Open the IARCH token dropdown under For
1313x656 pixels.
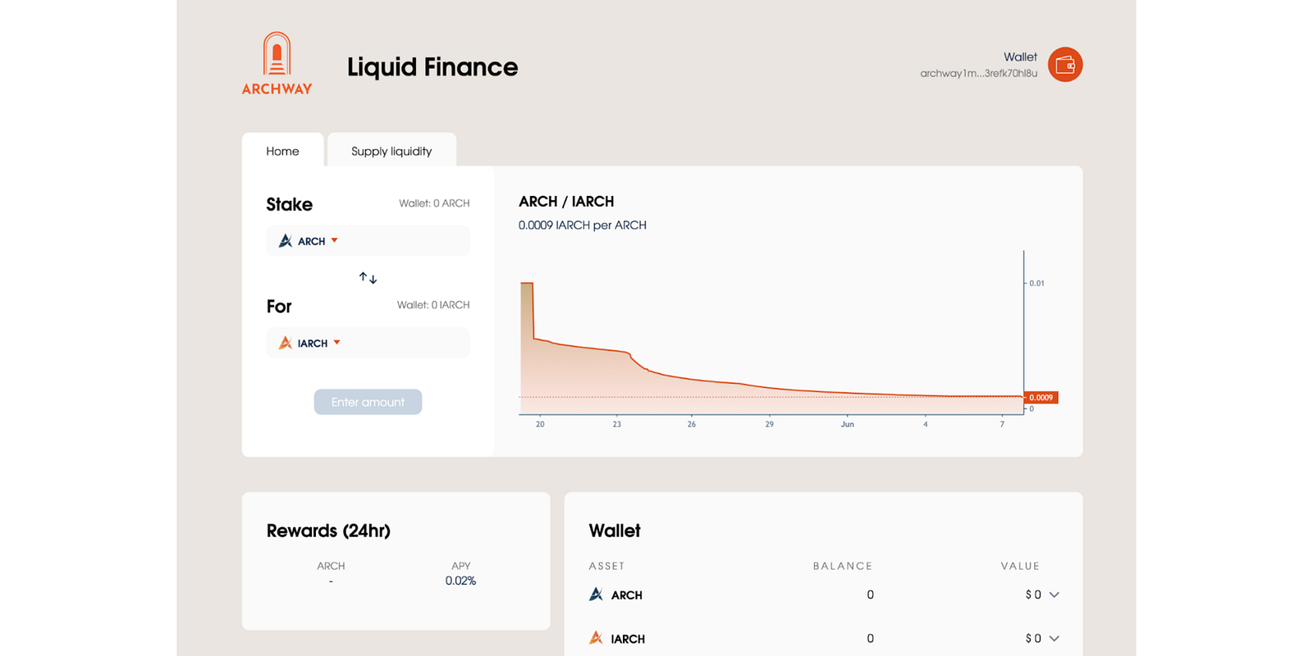click(x=336, y=343)
